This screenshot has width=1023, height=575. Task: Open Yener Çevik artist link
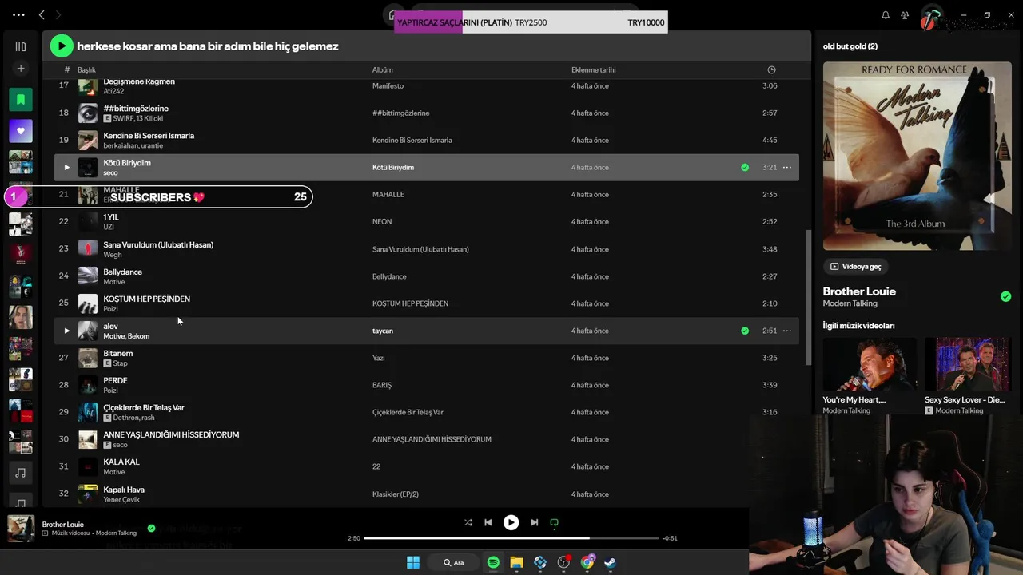click(x=121, y=500)
